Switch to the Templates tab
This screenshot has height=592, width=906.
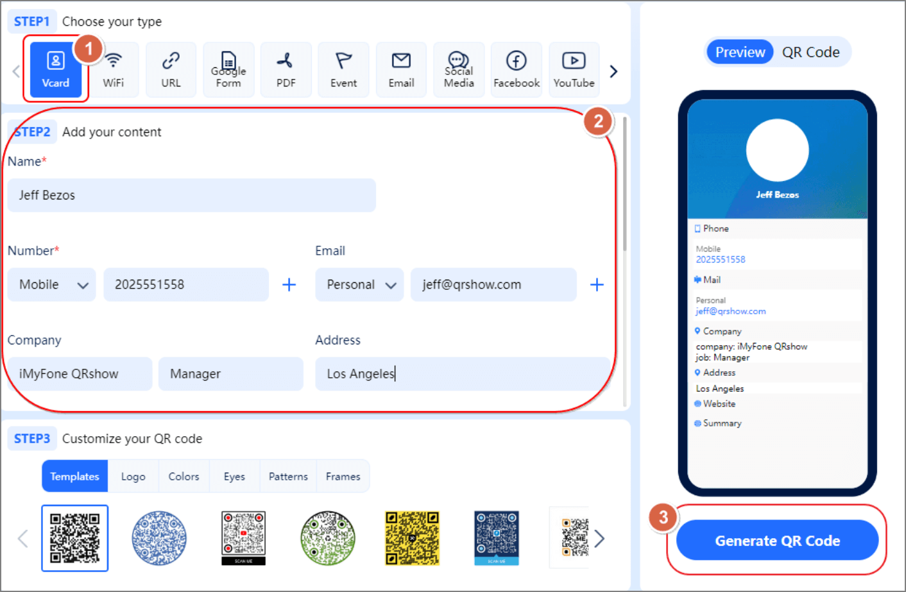tap(75, 477)
